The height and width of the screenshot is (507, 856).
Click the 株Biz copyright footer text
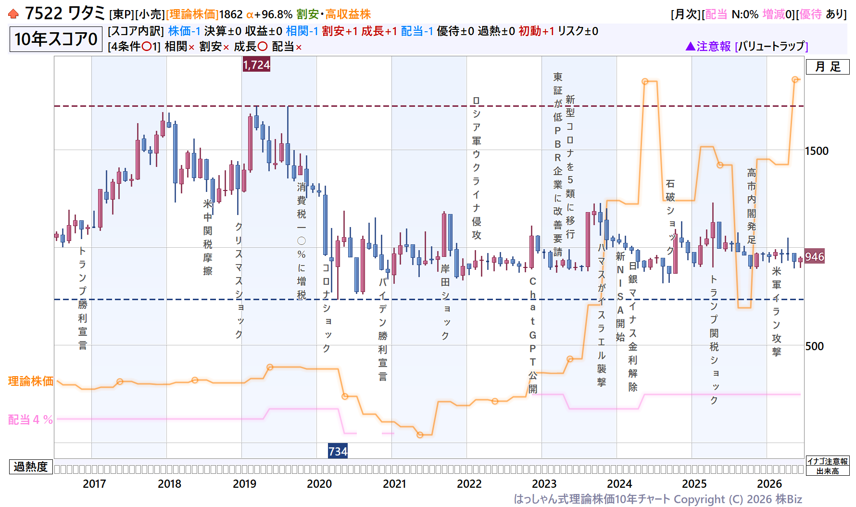point(658,499)
